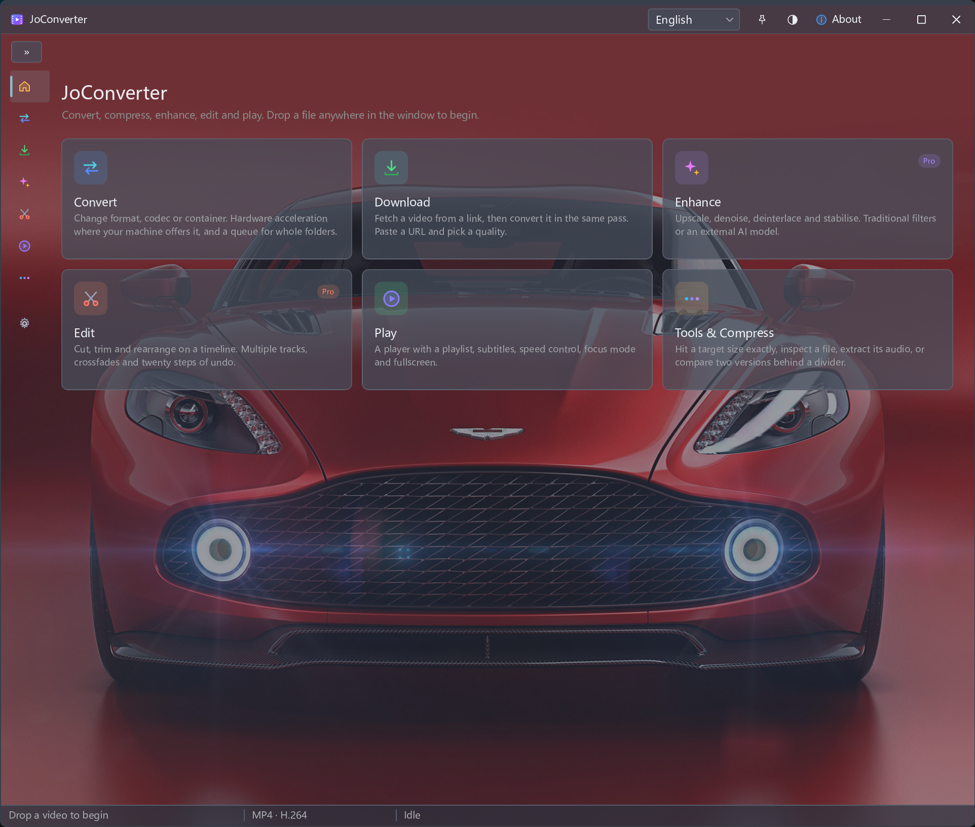The image size is (975, 827).
Task: Open Tools from the sidebar three-dots icon
Action: 24,278
